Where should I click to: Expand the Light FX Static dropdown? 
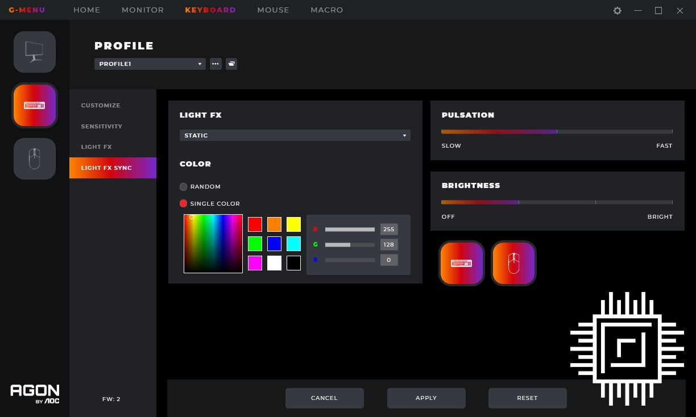(295, 135)
